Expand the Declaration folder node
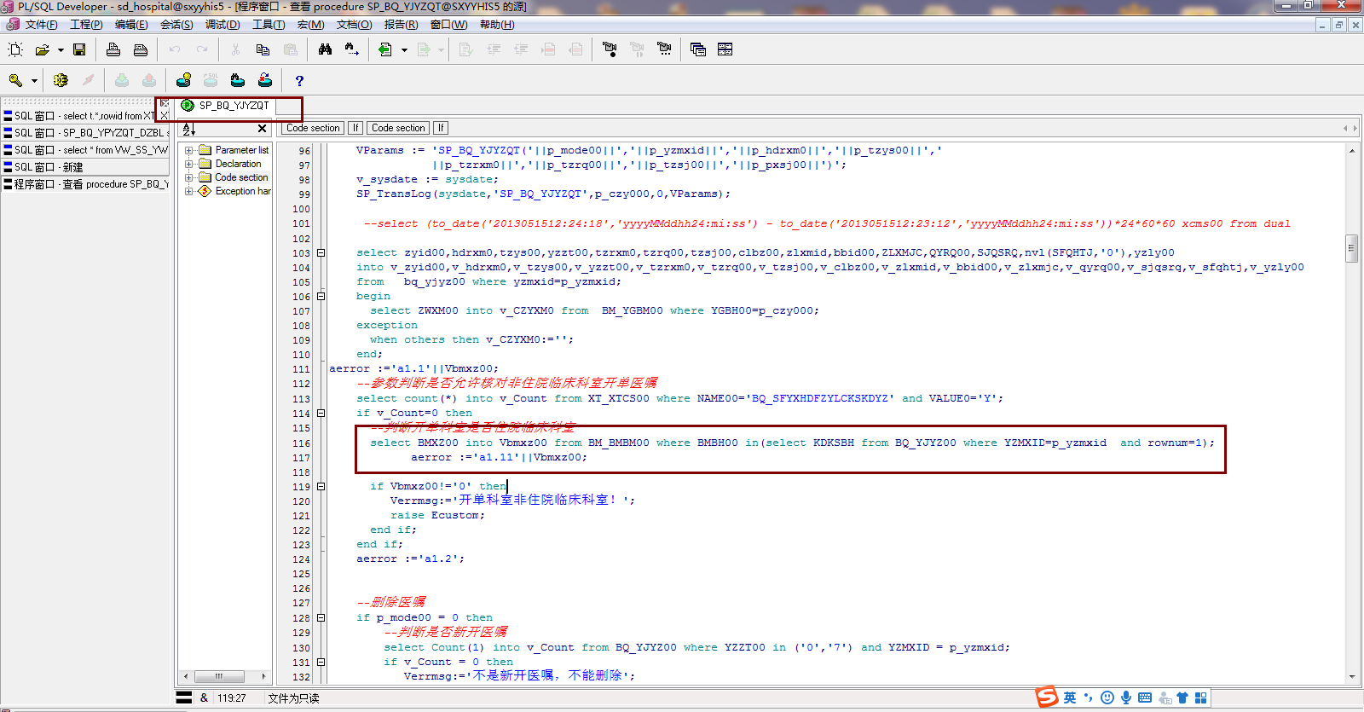The height and width of the screenshot is (712, 1364). [189, 164]
